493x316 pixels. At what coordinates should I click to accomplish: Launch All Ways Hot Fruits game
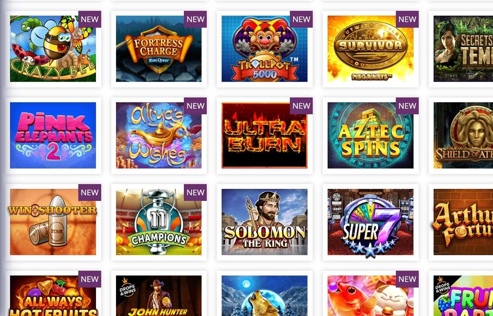click(53, 296)
